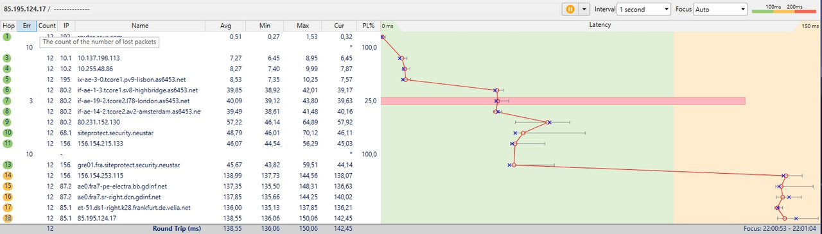The width and height of the screenshot is (822, 234).
Task: Pause the trace with the orange pause button
Action: pyautogui.click(x=570, y=10)
